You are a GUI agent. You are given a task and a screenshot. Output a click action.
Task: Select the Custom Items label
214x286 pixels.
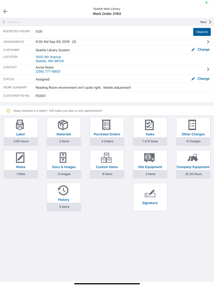point(107,167)
